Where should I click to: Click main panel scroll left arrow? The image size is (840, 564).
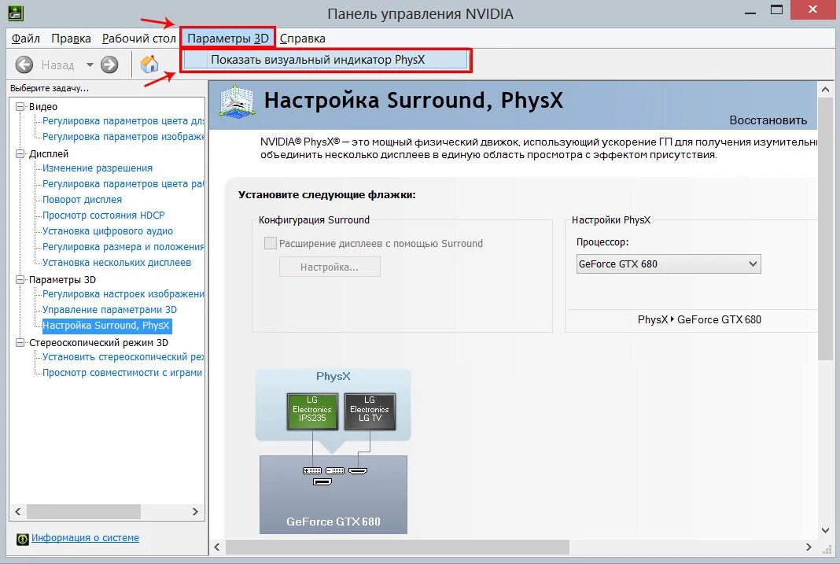217,547
